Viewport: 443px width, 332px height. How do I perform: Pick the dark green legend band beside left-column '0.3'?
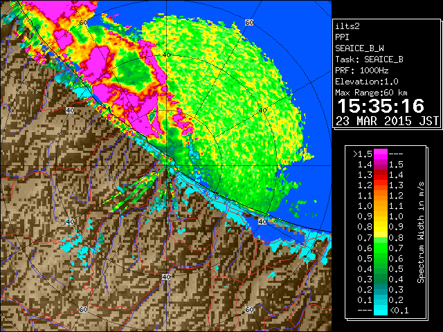[x=381, y=279]
